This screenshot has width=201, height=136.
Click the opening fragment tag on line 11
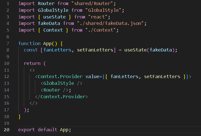32,70
